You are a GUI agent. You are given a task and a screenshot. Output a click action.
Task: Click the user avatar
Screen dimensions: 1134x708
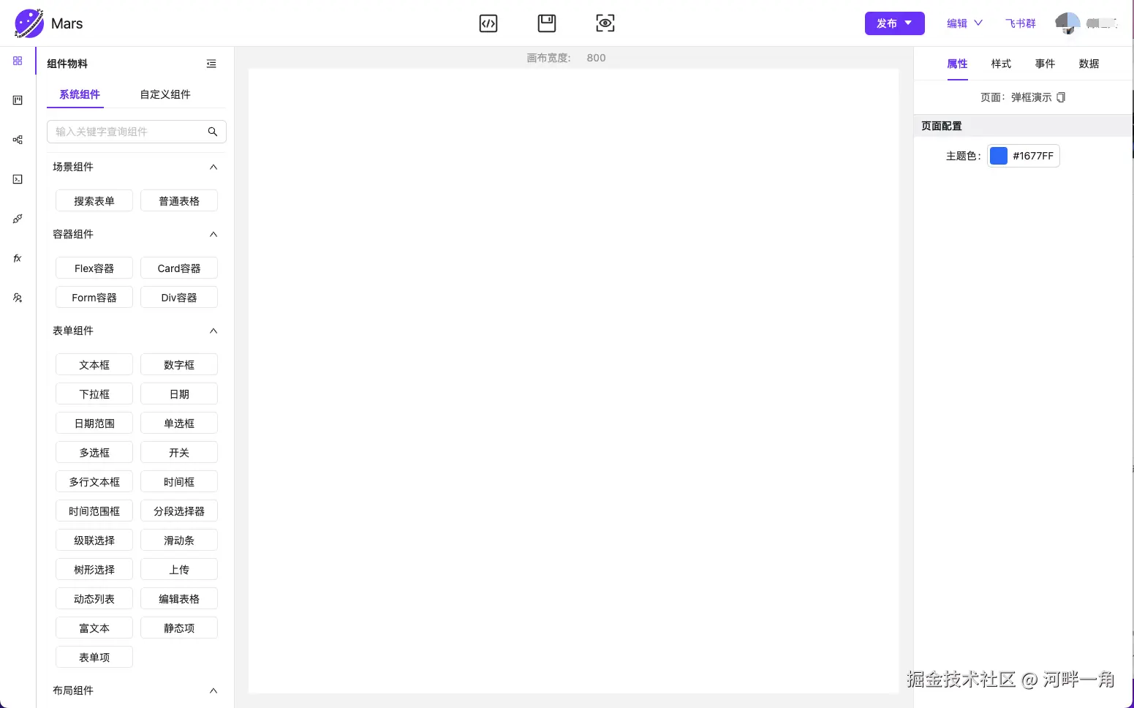coord(1067,23)
